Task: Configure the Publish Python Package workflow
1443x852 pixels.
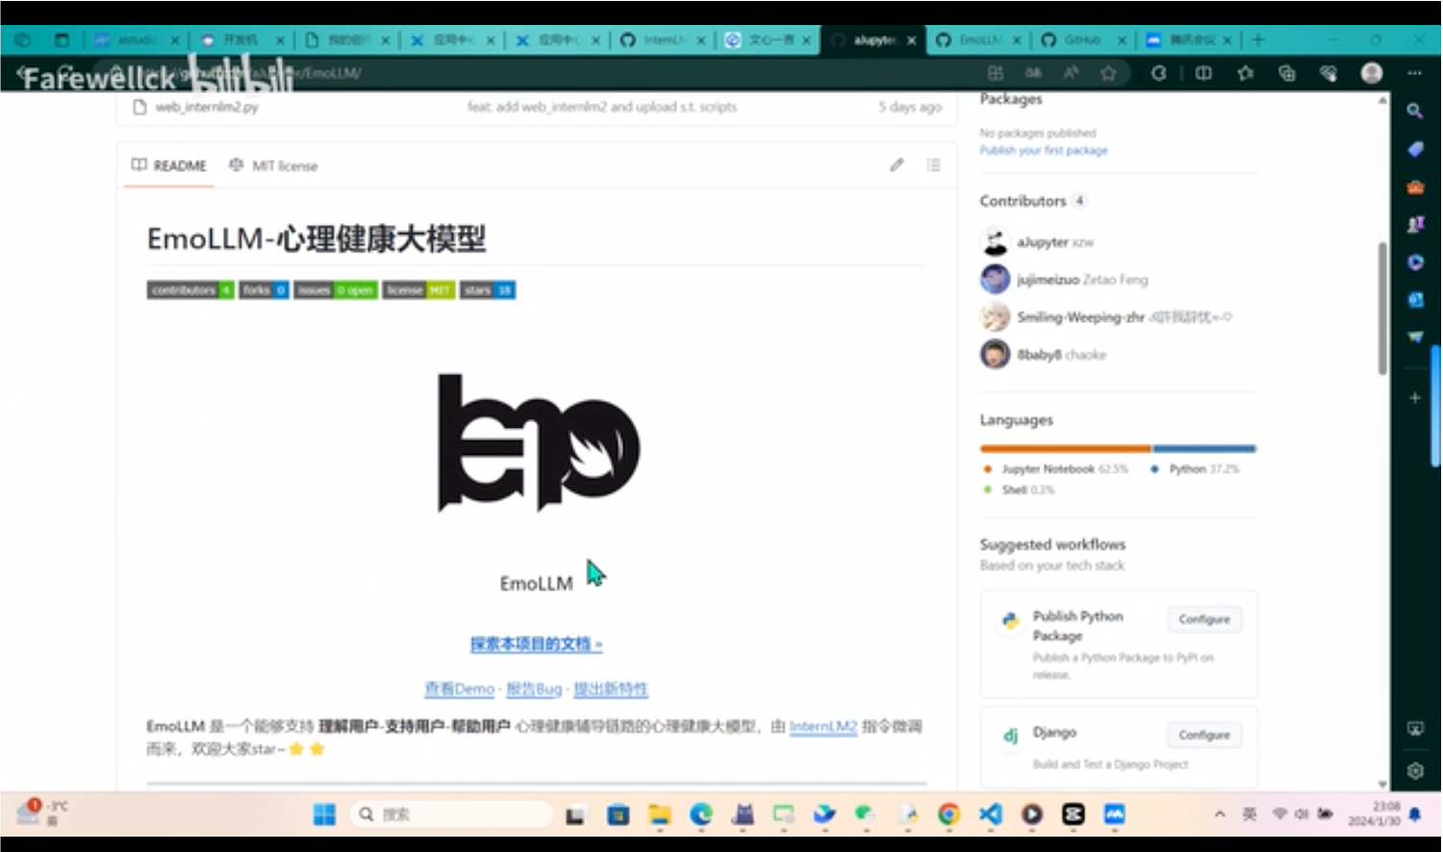Action: coord(1204,619)
